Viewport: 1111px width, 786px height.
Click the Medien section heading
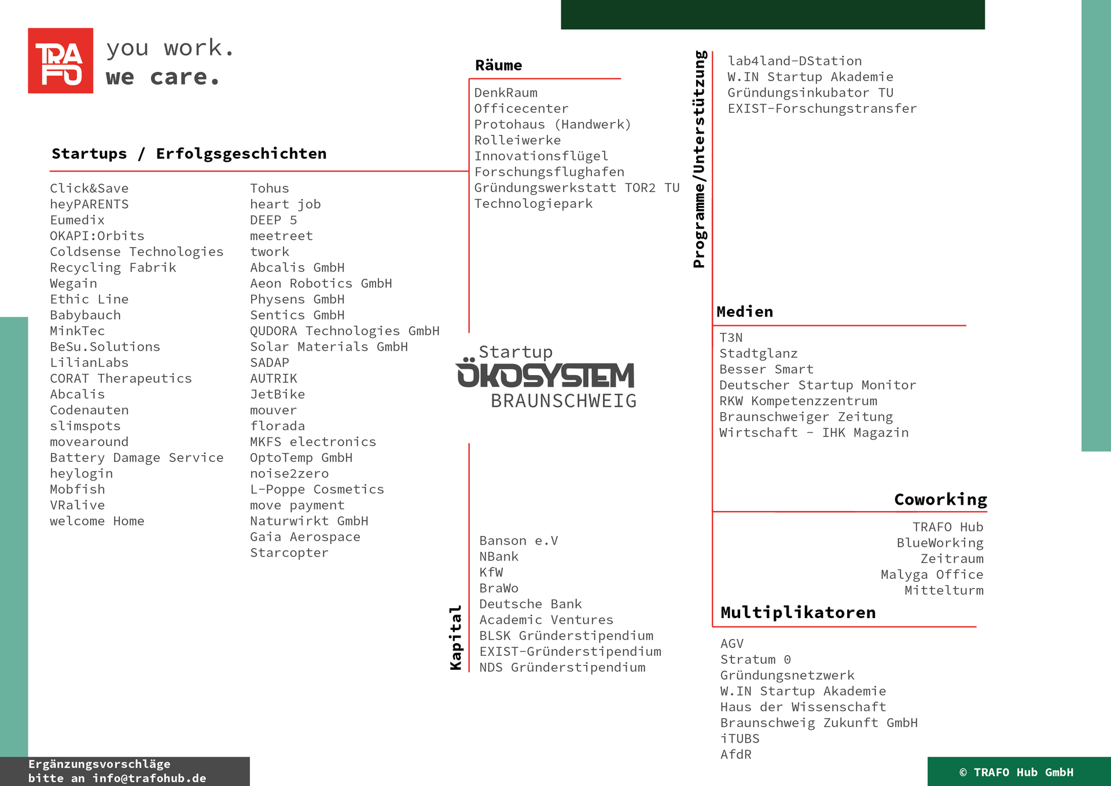pyautogui.click(x=744, y=312)
